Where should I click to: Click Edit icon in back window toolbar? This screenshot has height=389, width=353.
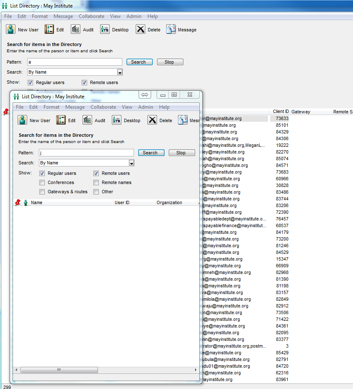pos(49,29)
